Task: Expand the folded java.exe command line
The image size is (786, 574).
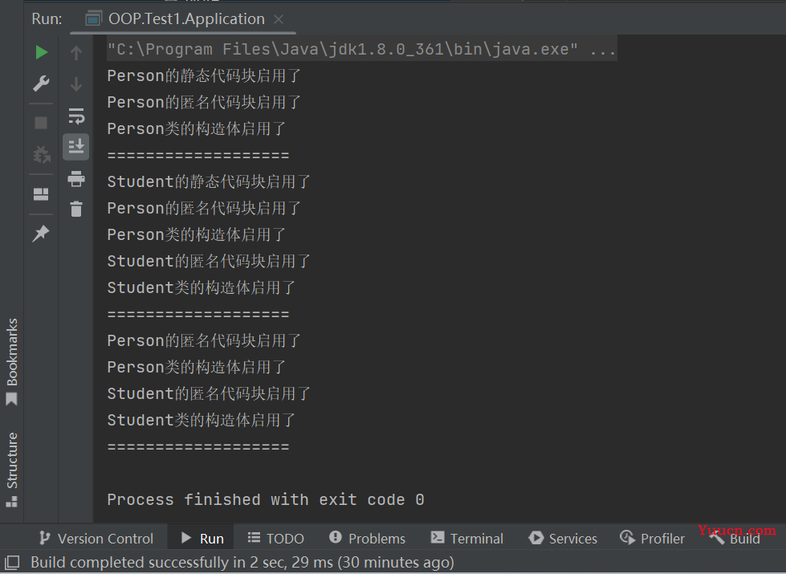Action: (602, 50)
